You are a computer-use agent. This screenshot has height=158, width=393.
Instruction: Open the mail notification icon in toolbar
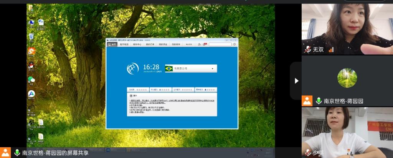(x=205, y=44)
